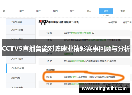The height and width of the screenshot is (95, 132).
Task: Click the 17:55 time entry
Action: 49,61
